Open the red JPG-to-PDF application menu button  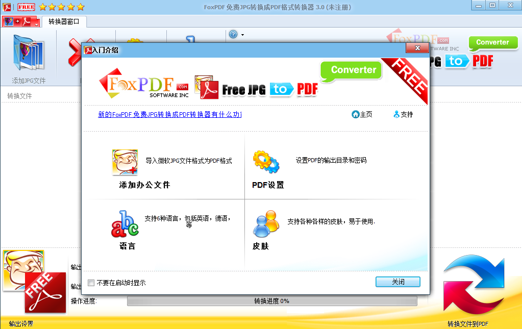(21, 21)
